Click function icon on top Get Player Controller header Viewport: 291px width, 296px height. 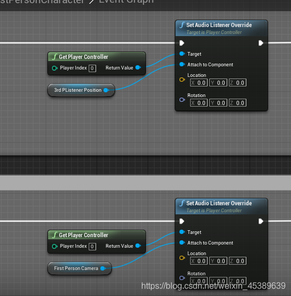(x=55, y=57)
